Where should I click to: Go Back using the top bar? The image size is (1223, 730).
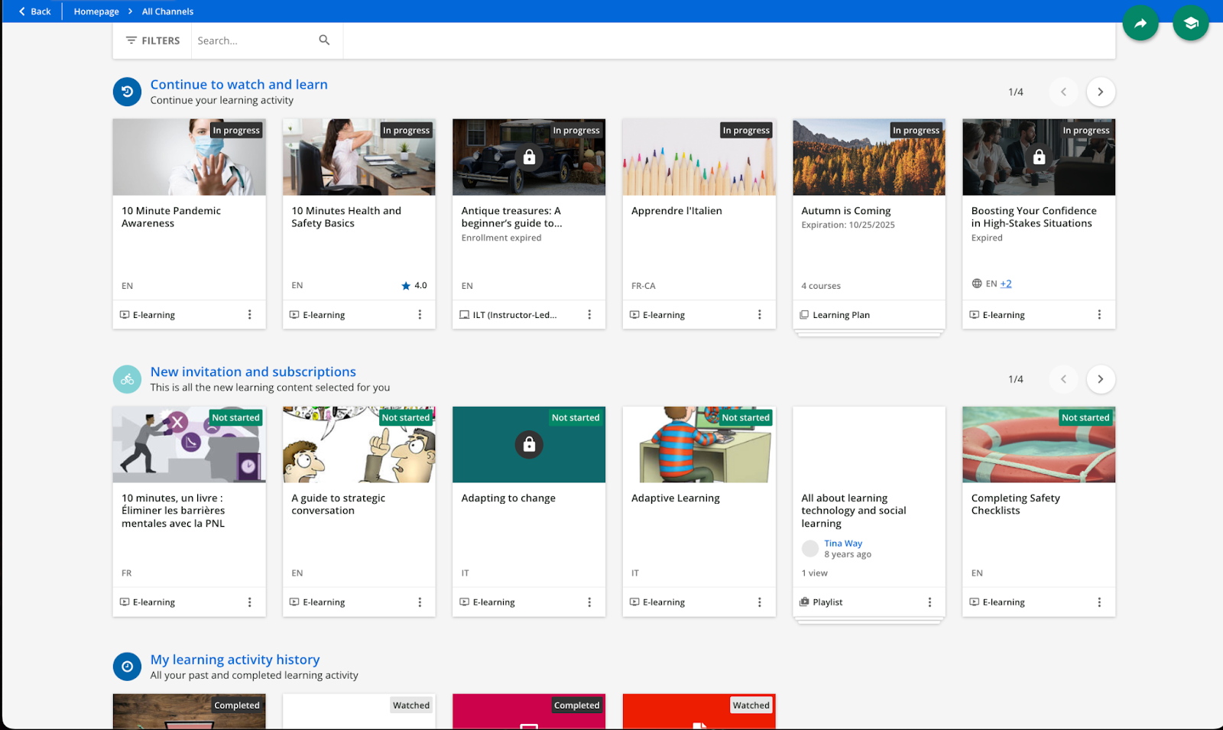pos(34,11)
